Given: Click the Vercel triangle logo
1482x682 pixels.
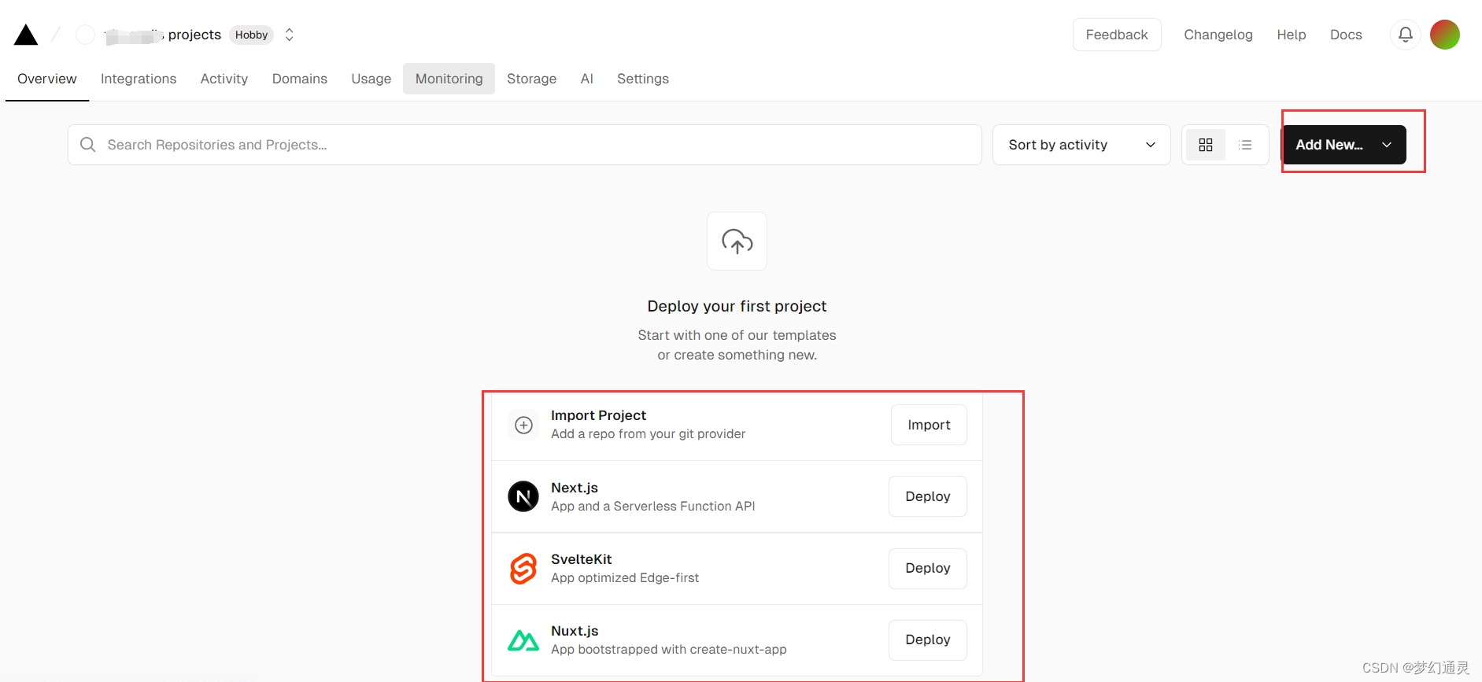Looking at the screenshot, I should [x=26, y=35].
